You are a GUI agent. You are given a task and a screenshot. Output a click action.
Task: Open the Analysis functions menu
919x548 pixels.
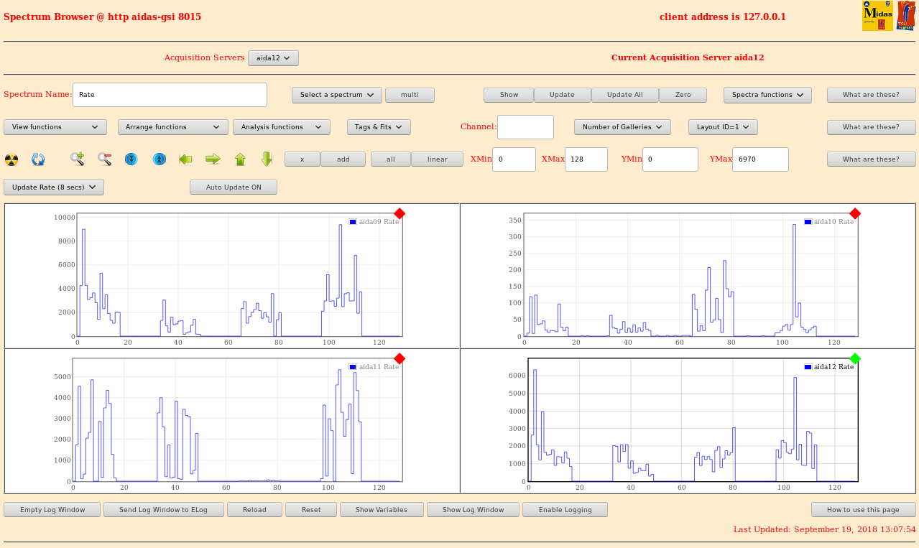(281, 127)
